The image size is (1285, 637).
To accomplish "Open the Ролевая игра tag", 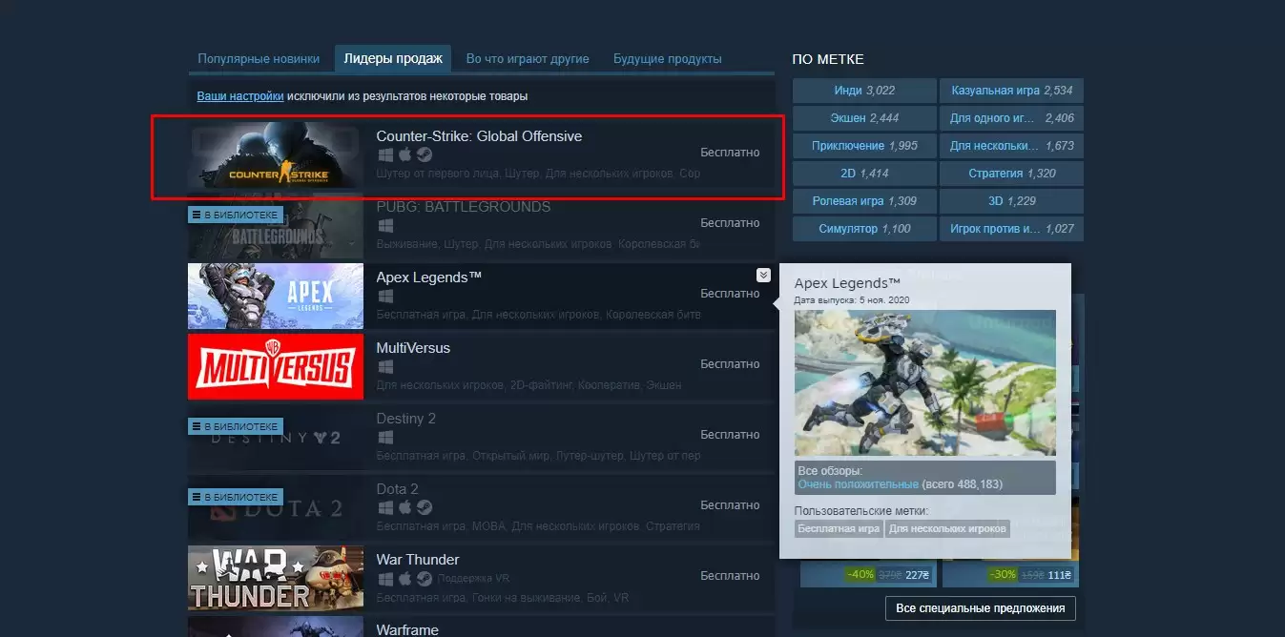I will [864, 201].
